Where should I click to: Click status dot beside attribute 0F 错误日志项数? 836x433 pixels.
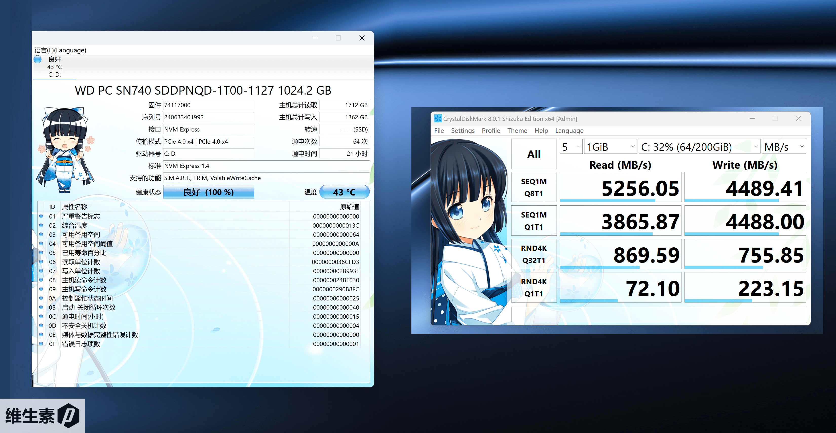(41, 343)
